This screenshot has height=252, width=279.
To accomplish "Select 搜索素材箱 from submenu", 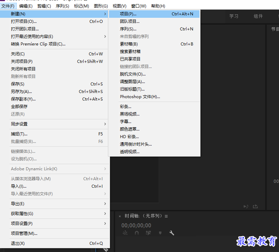I will (x=154, y=52).
